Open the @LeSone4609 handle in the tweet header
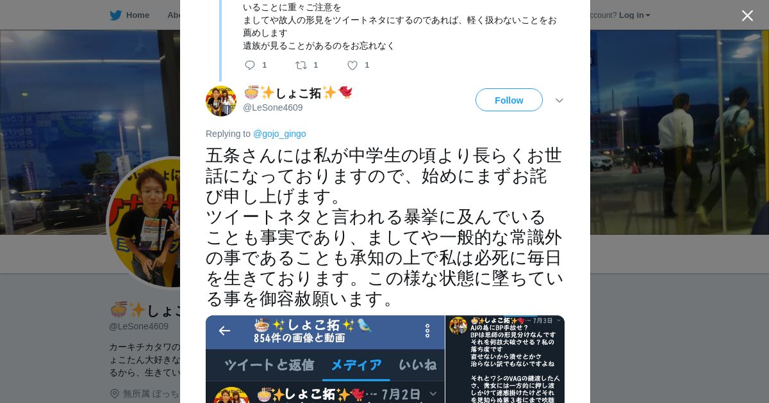Viewport: 769px width, 403px height. tap(273, 107)
